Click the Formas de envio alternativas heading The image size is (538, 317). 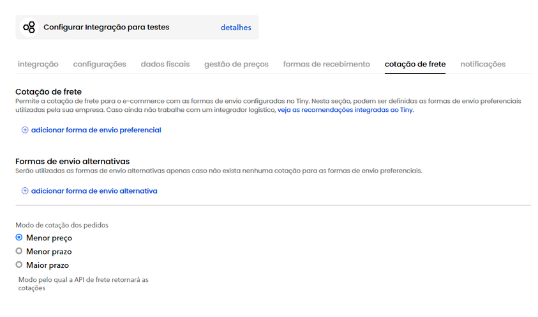[72, 162]
